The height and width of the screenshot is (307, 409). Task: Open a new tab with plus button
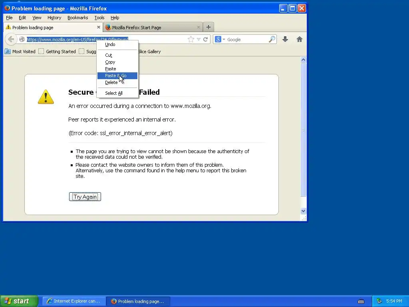pos(208,27)
